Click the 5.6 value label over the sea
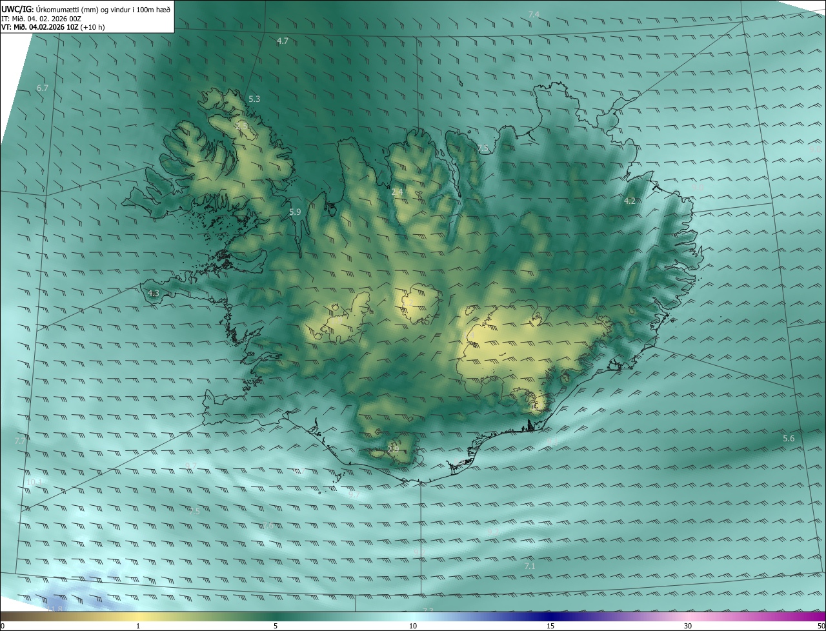The width and height of the screenshot is (826, 631). pyautogui.click(x=789, y=438)
